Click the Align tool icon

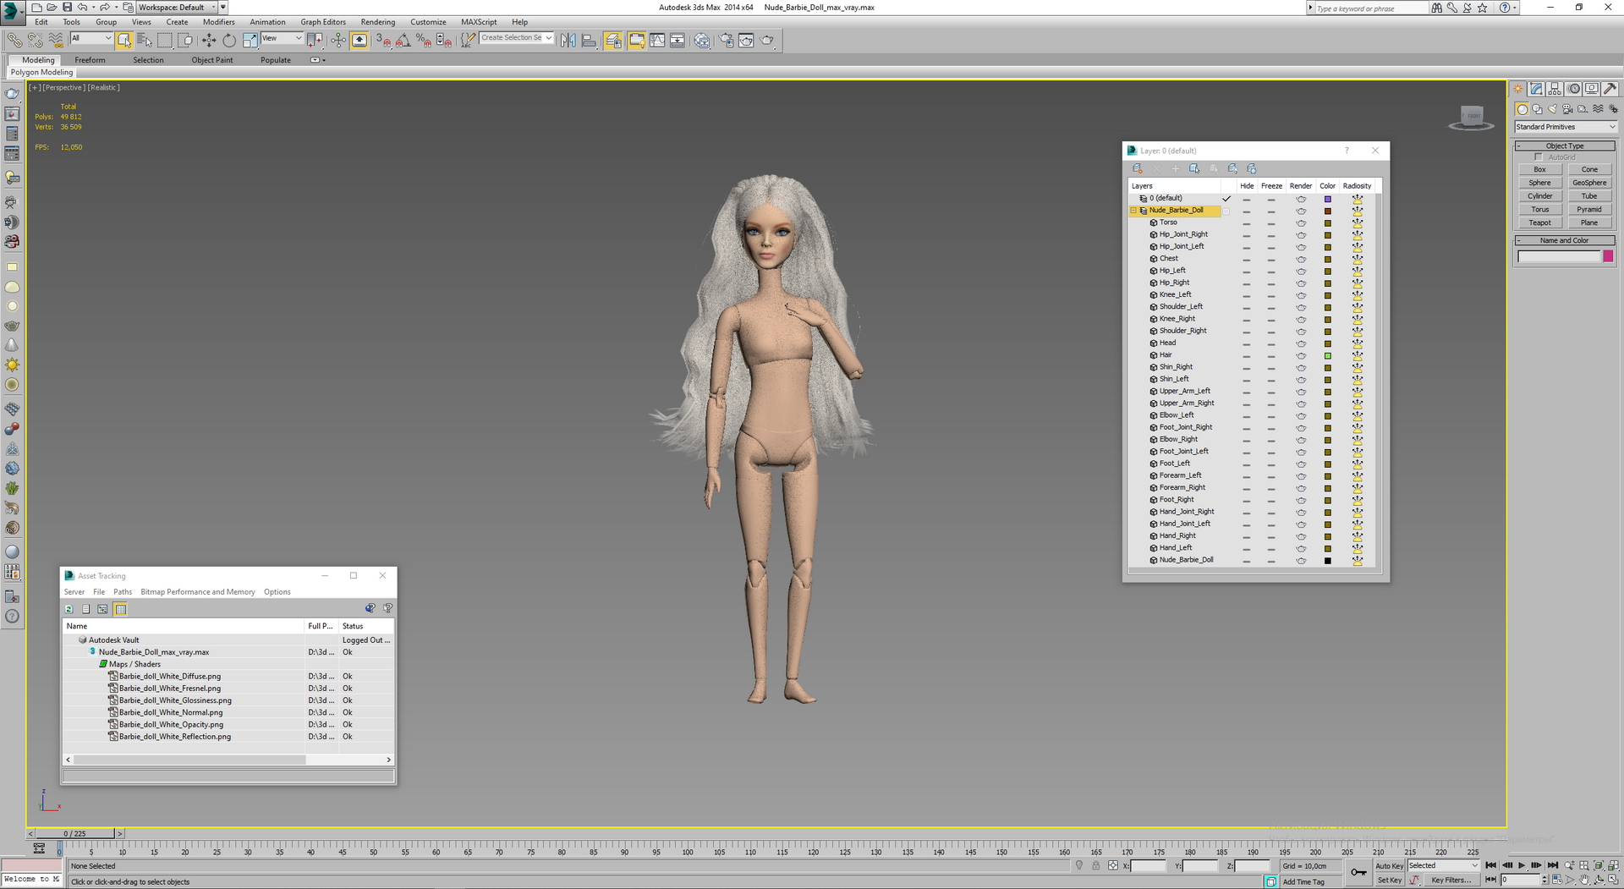[x=589, y=40]
